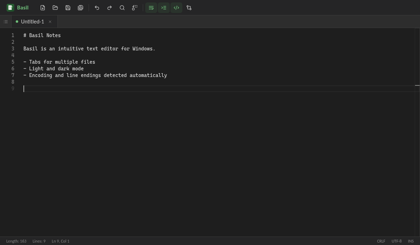The image size is (420, 245).
Task: Click the CRLF line ending indicator
Action: coord(381,241)
